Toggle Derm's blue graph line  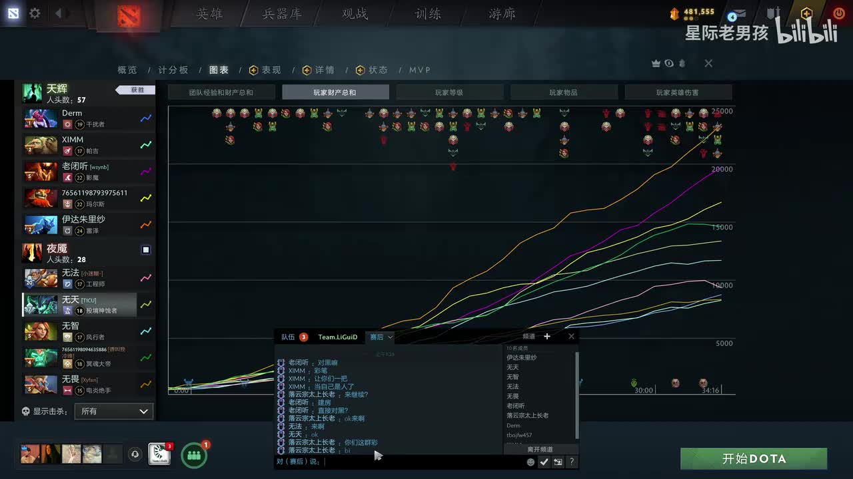pos(146,118)
